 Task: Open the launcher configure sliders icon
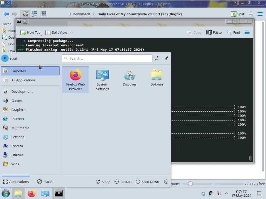[157, 58]
